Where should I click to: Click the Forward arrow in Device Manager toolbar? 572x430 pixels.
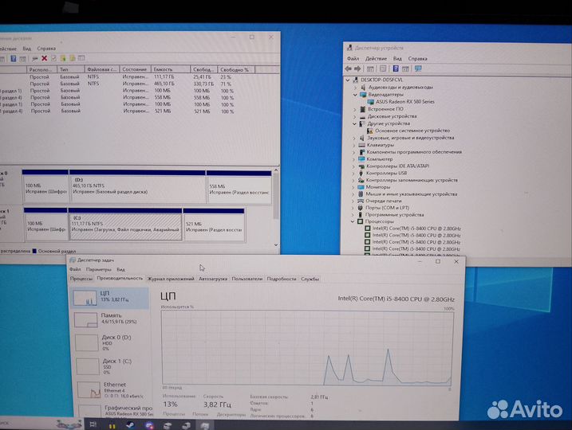[357, 68]
